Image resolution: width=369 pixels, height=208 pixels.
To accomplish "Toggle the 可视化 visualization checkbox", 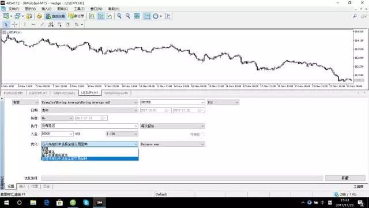I will tap(203, 134).
